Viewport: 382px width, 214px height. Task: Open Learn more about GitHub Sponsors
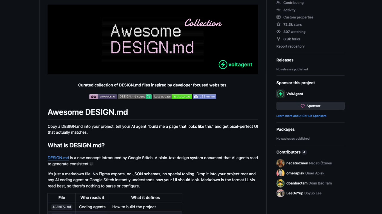(301, 116)
